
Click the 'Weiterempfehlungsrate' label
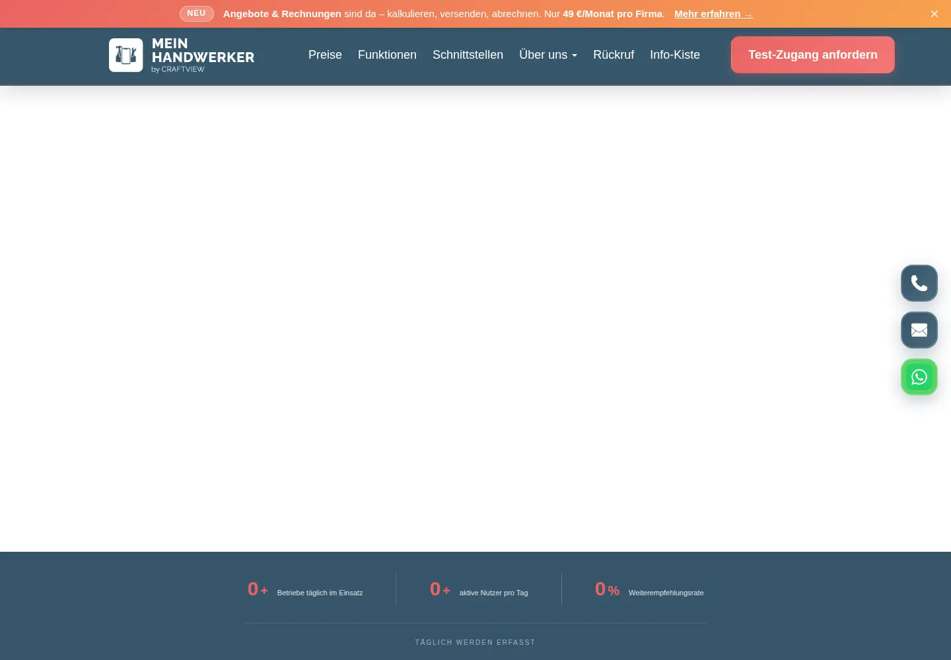point(666,593)
